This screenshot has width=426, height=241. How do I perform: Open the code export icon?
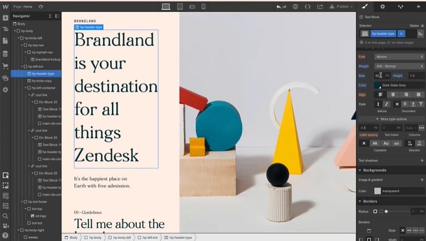(308, 6)
